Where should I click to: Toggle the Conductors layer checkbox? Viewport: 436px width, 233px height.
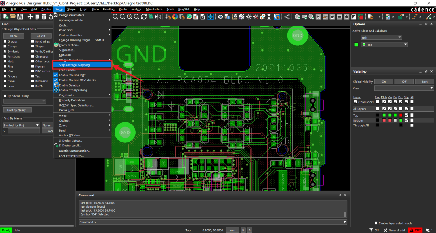(x=355, y=102)
